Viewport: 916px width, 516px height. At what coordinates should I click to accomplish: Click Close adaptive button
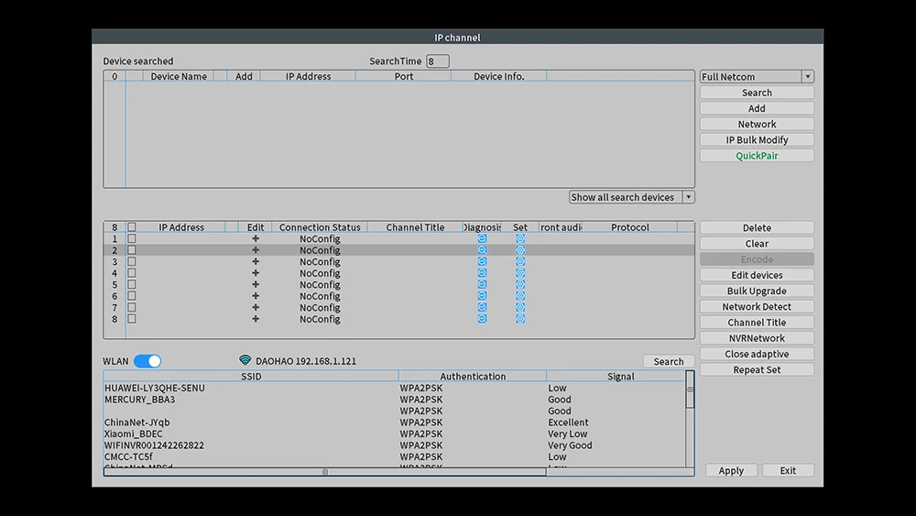click(x=757, y=354)
